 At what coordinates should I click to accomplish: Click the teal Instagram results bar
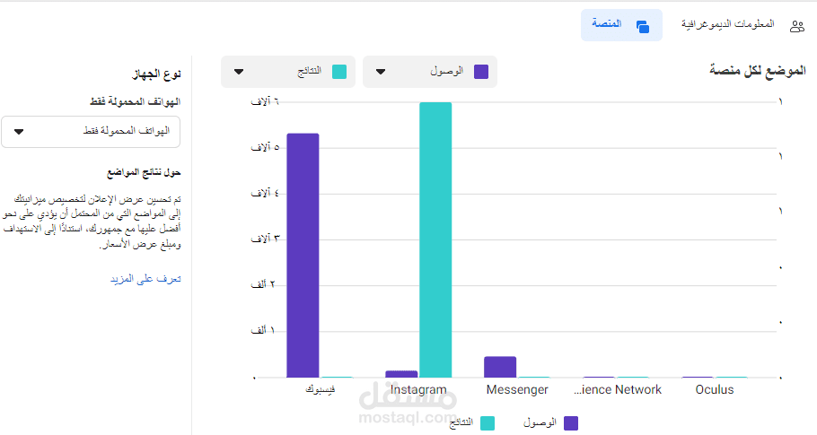435,239
